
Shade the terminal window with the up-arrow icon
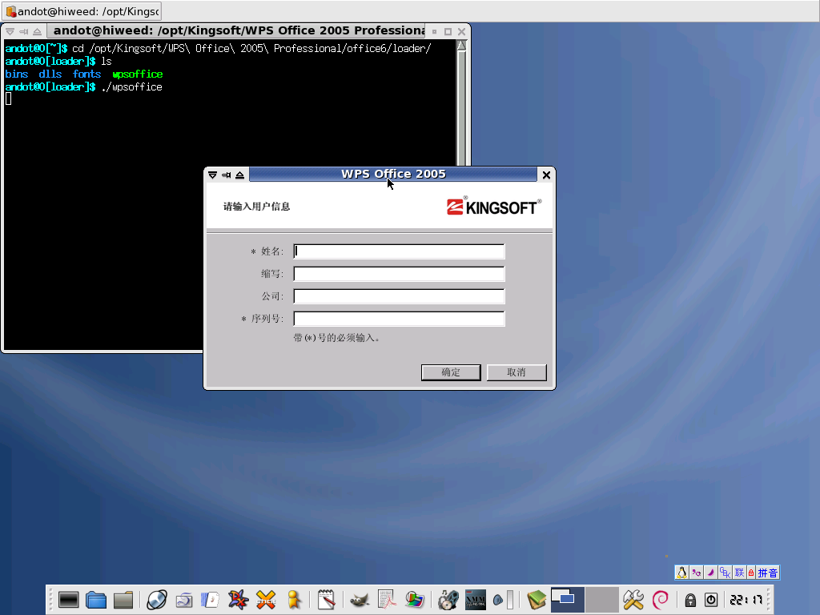tap(37, 31)
